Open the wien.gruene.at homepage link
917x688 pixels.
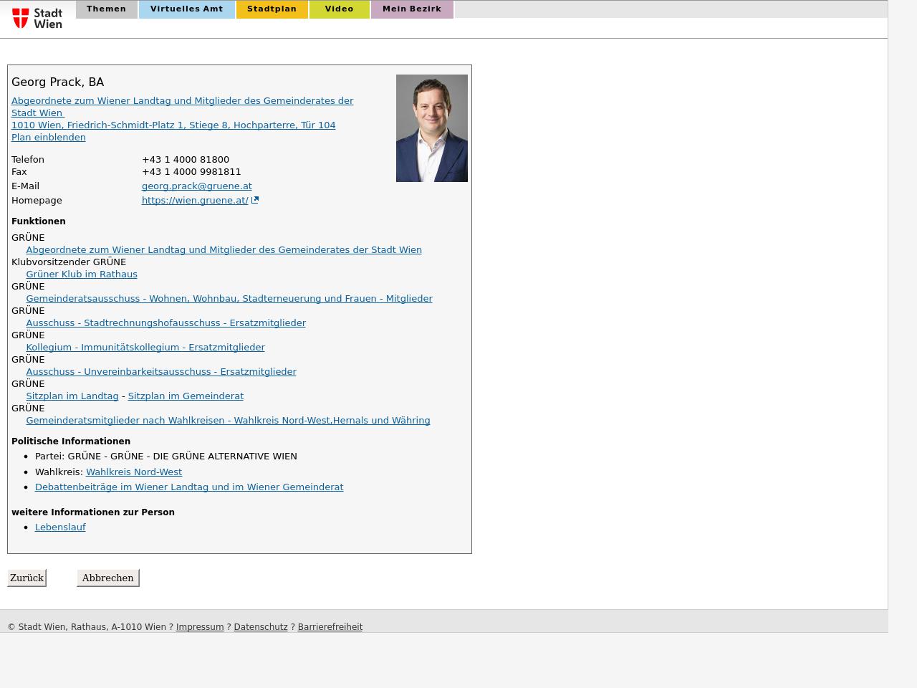(194, 201)
